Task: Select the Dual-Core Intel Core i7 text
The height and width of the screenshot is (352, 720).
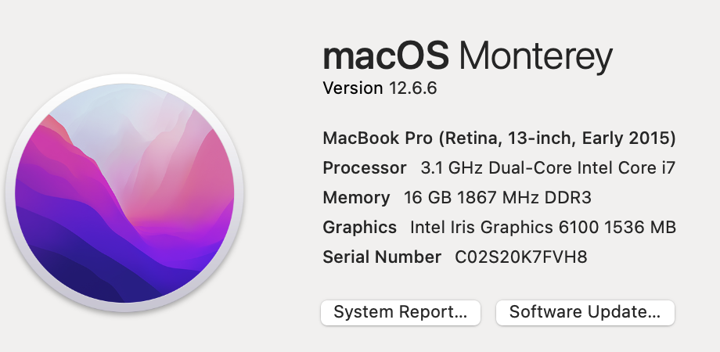Action: pyautogui.click(x=581, y=168)
